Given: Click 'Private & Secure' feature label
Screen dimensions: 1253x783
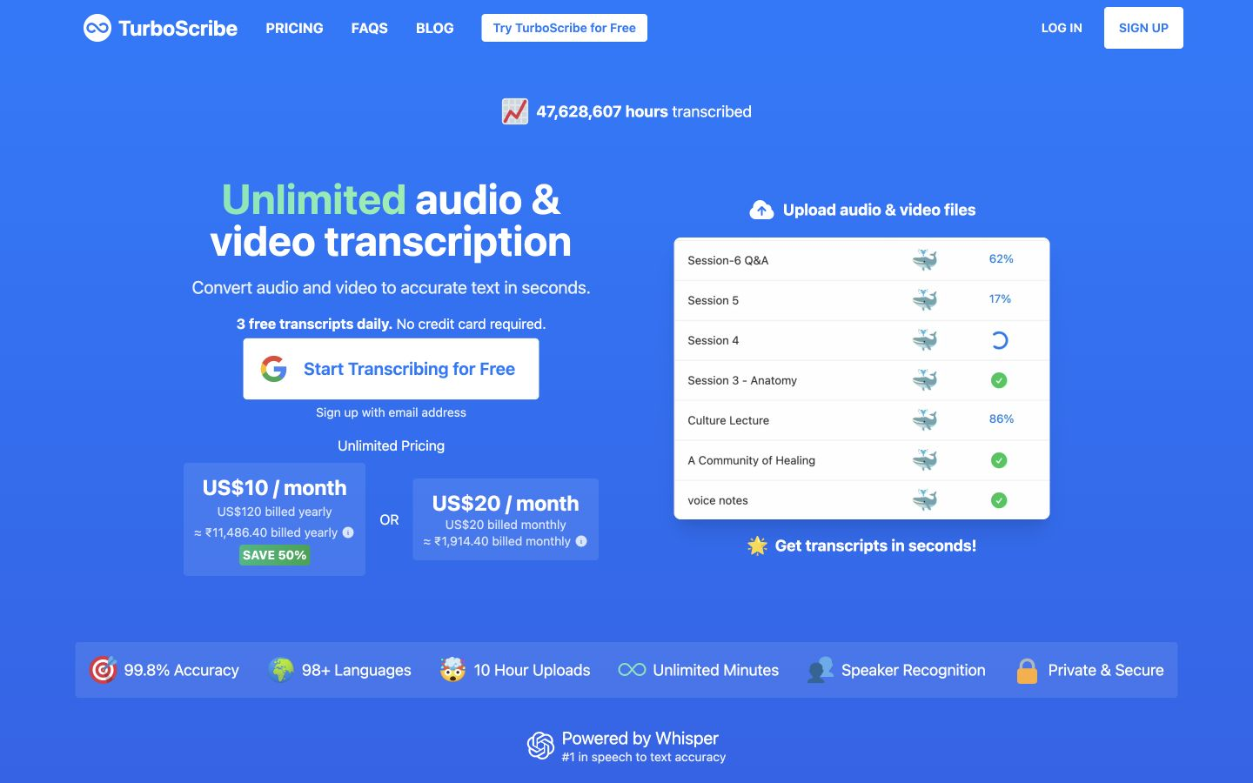Looking at the screenshot, I should click(x=1105, y=670).
